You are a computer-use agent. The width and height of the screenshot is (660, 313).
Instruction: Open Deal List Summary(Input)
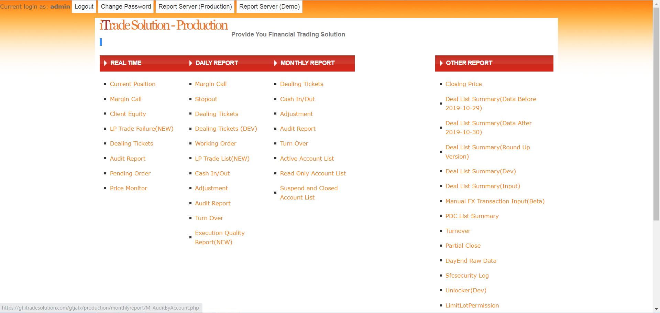tap(483, 186)
